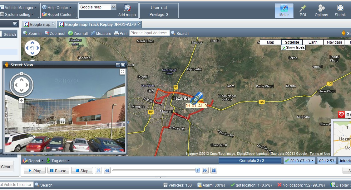
Task: Maximize the Street View panel
Action: point(118,65)
